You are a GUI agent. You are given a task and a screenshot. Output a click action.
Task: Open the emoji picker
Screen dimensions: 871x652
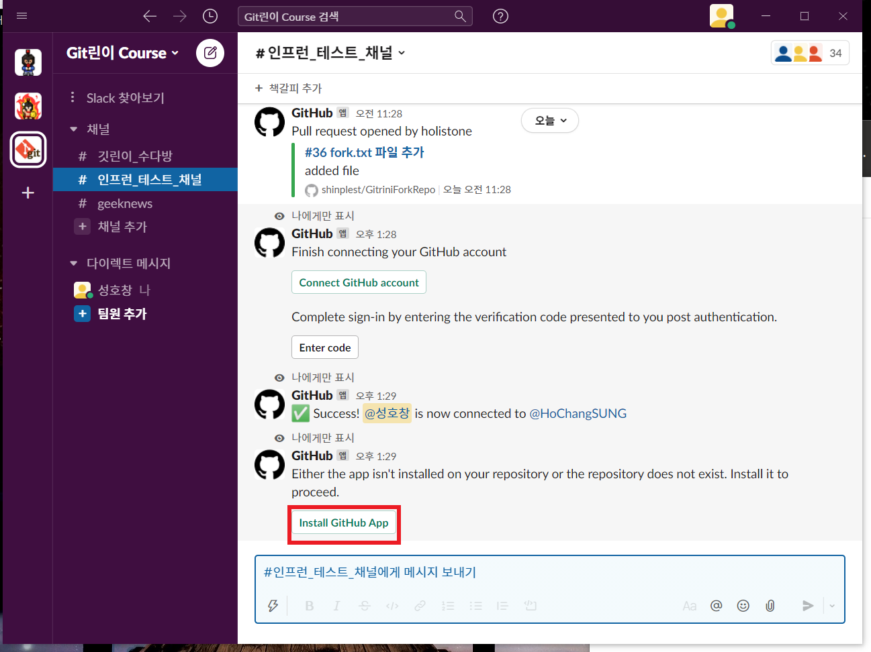[x=743, y=606]
